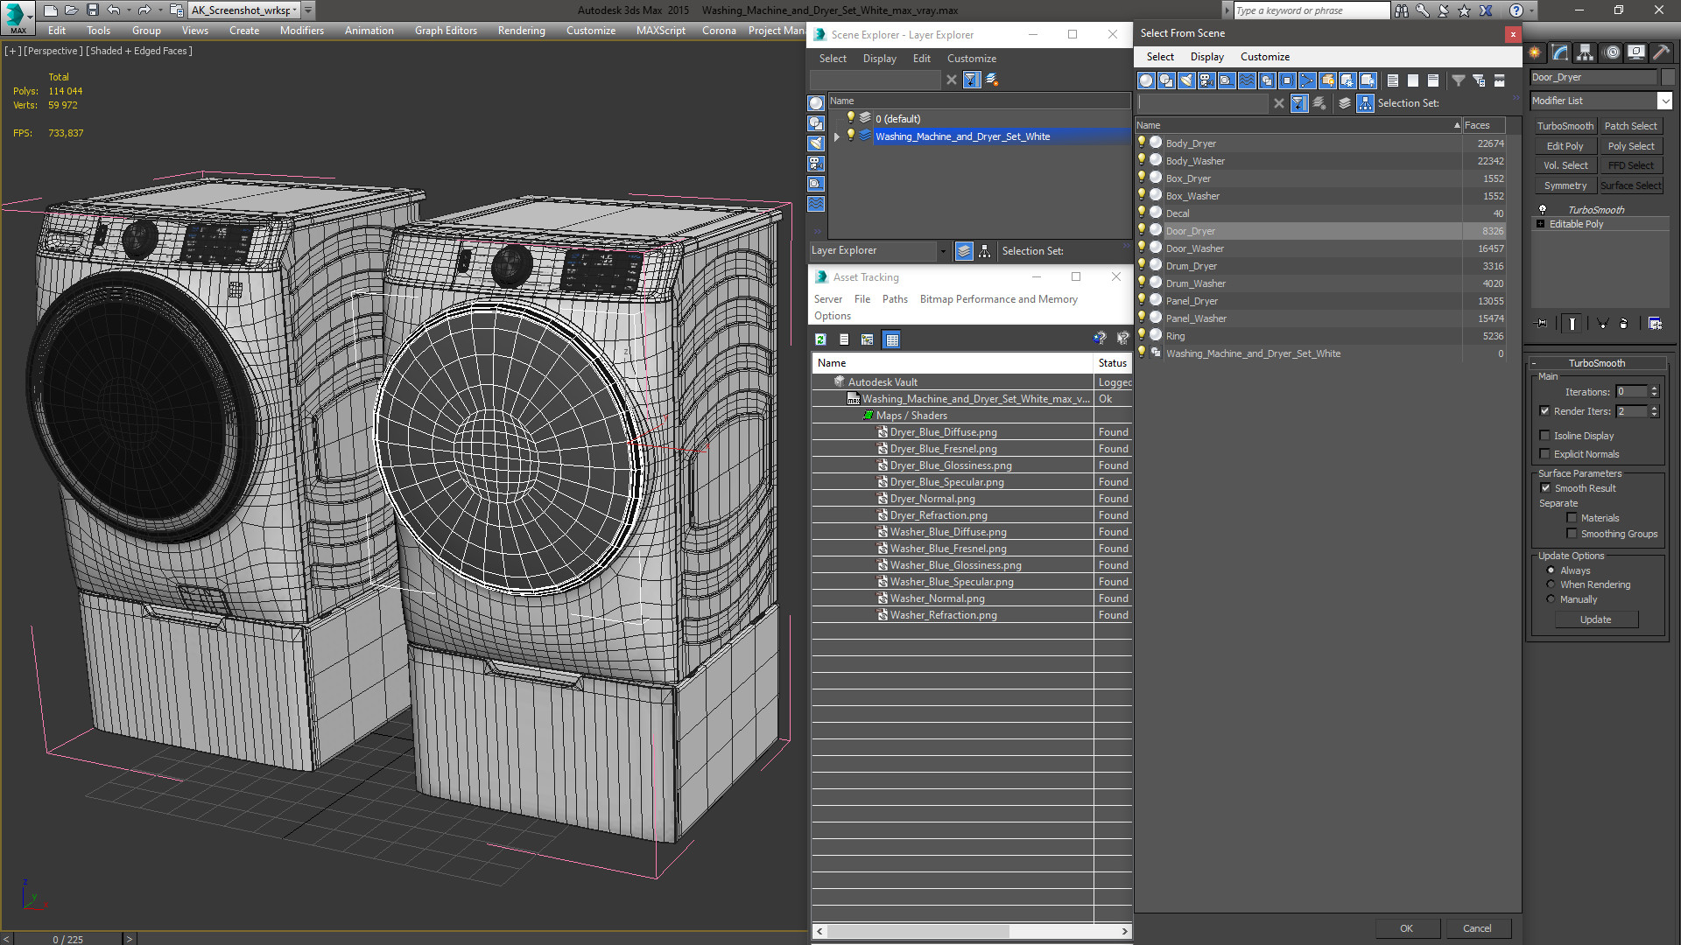
Task: Open the Hierarchy command panel tab
Action: pos(1585,52)
